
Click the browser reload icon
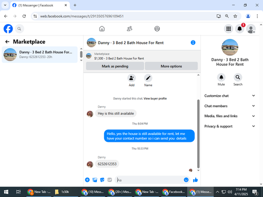(x=24, y=16)
